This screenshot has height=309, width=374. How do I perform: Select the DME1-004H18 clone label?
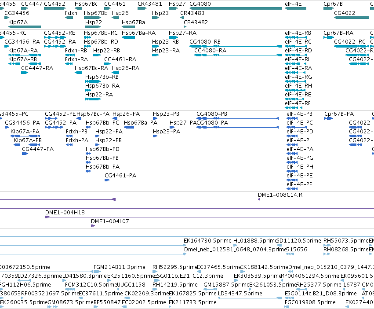65,213
